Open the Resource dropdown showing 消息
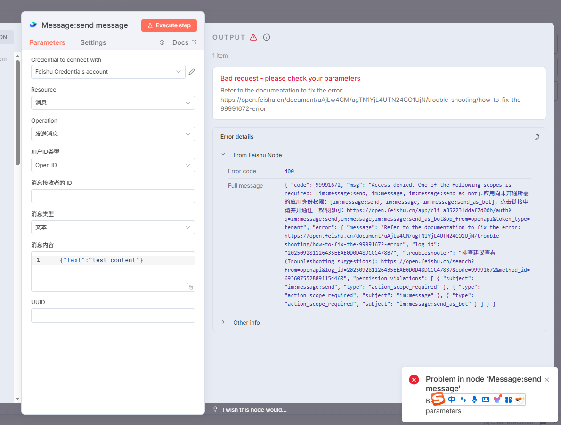 113,103
